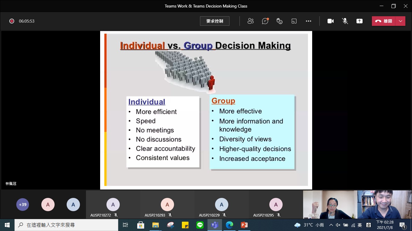This screenshot has width=412, height=231.
Task: Open LINE from the taskbar
Action: 200,225
